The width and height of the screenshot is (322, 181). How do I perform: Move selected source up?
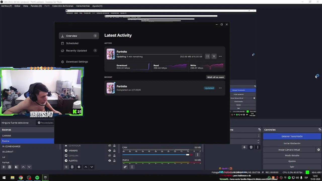(86, 167)
